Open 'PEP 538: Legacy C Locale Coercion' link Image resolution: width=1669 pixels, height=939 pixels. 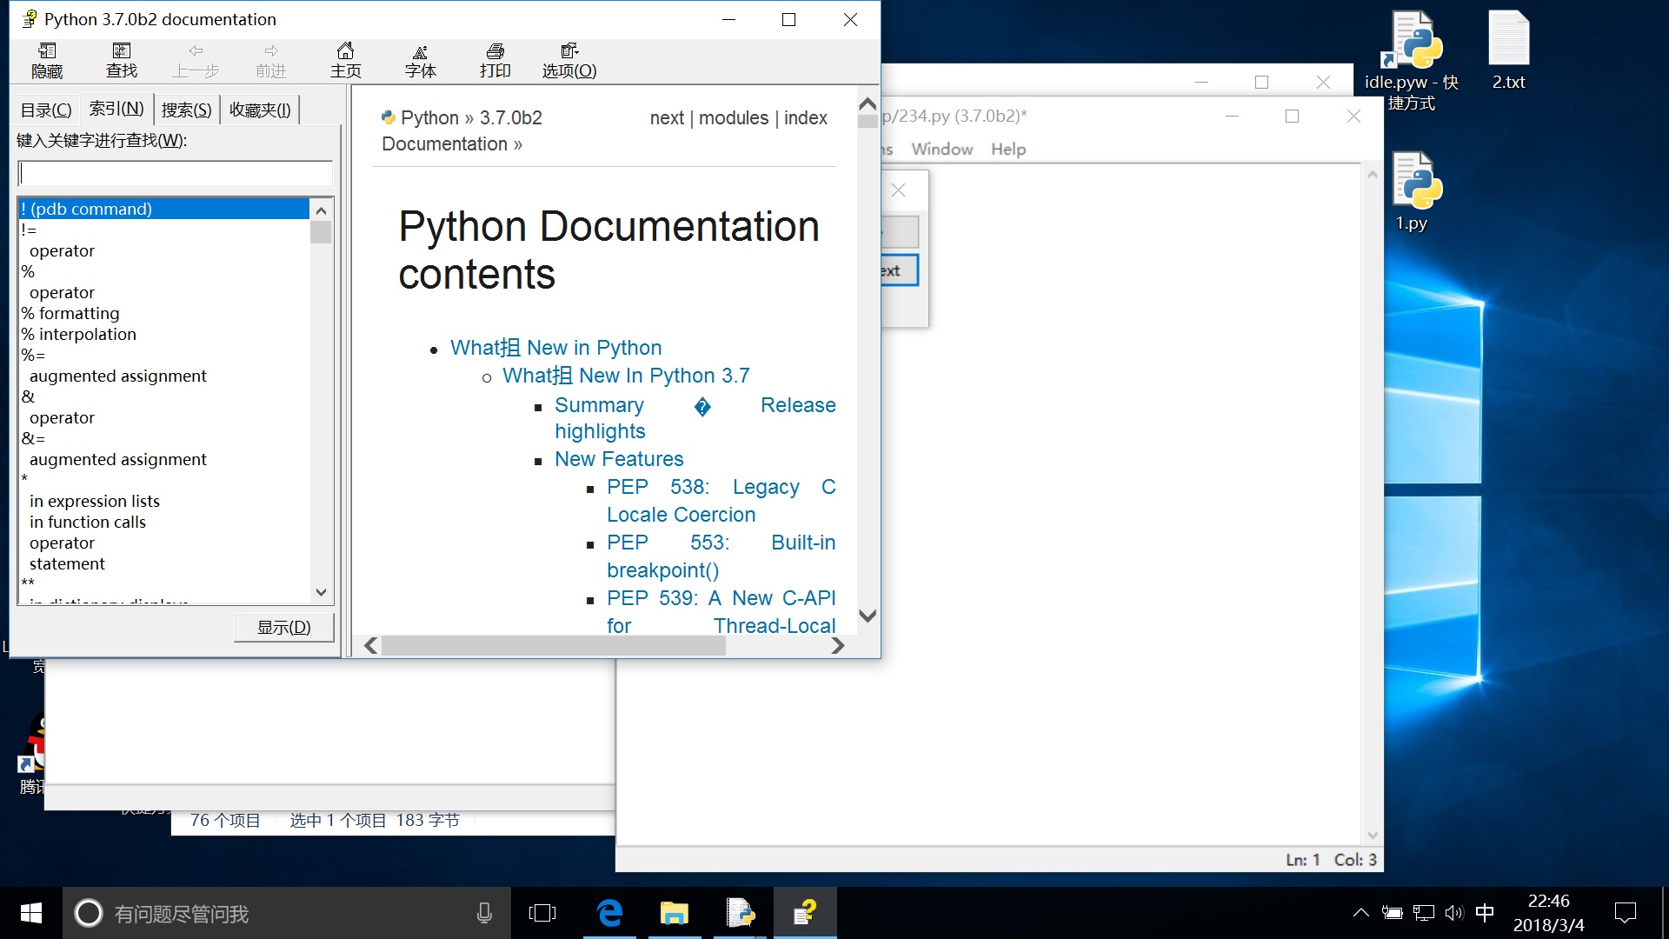(x=721, y=501)
